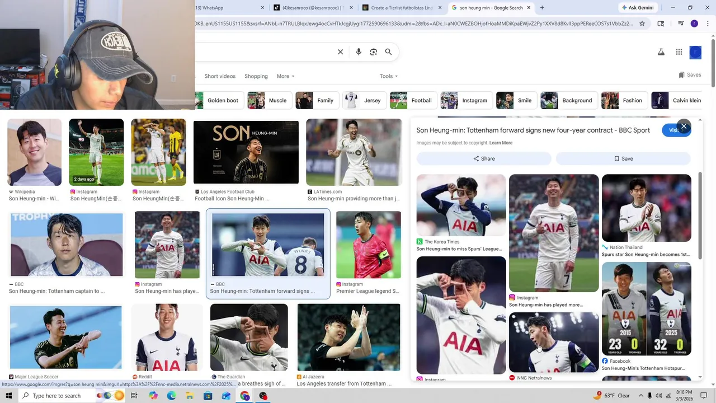Open the Learn More copyright link
Screen dimensions: 716x403
coord(501,143)
